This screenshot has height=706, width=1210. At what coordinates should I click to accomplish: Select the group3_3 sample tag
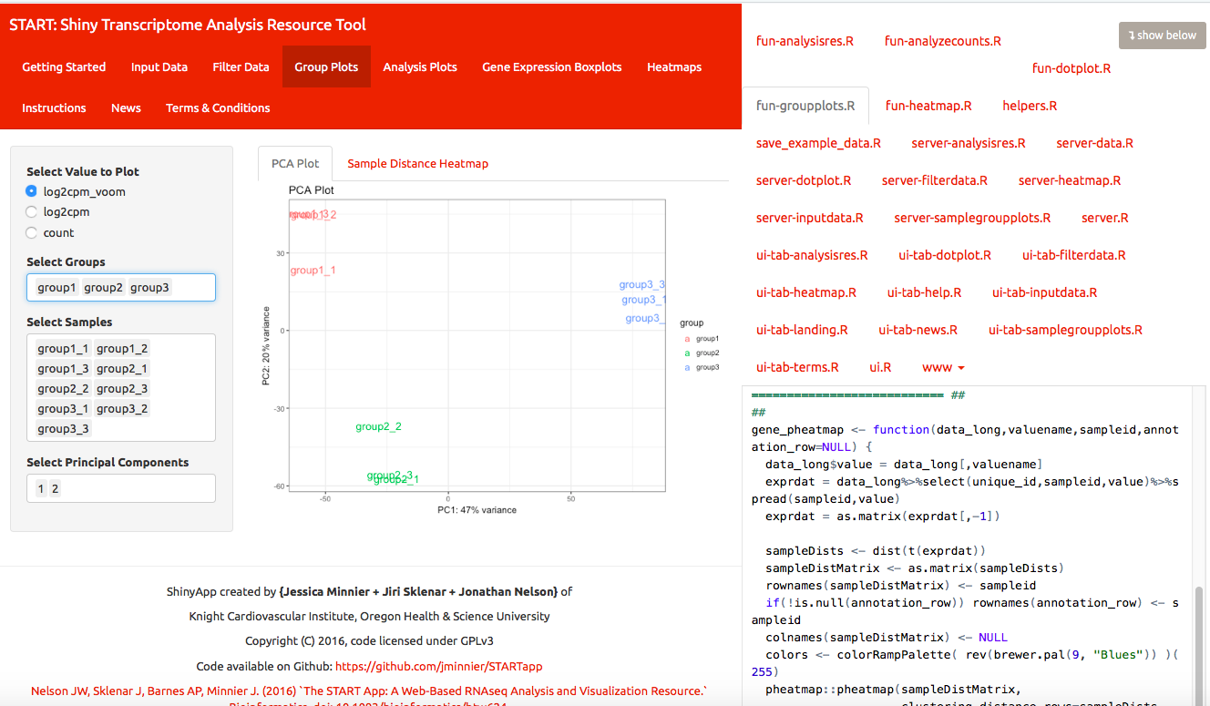(63, 428)
